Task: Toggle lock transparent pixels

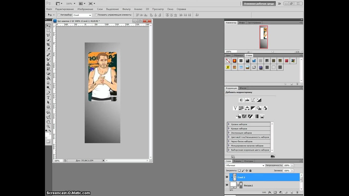Action: pos(239,171)
